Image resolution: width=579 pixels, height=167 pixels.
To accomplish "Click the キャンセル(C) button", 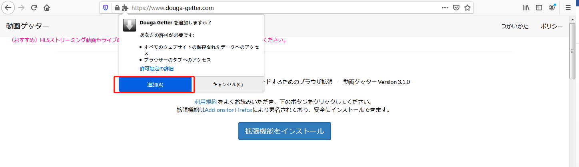I will pyautogui.click(x=228, y=85).
